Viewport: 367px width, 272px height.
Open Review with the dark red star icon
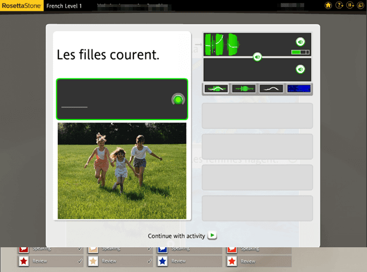tap(51, 261)
